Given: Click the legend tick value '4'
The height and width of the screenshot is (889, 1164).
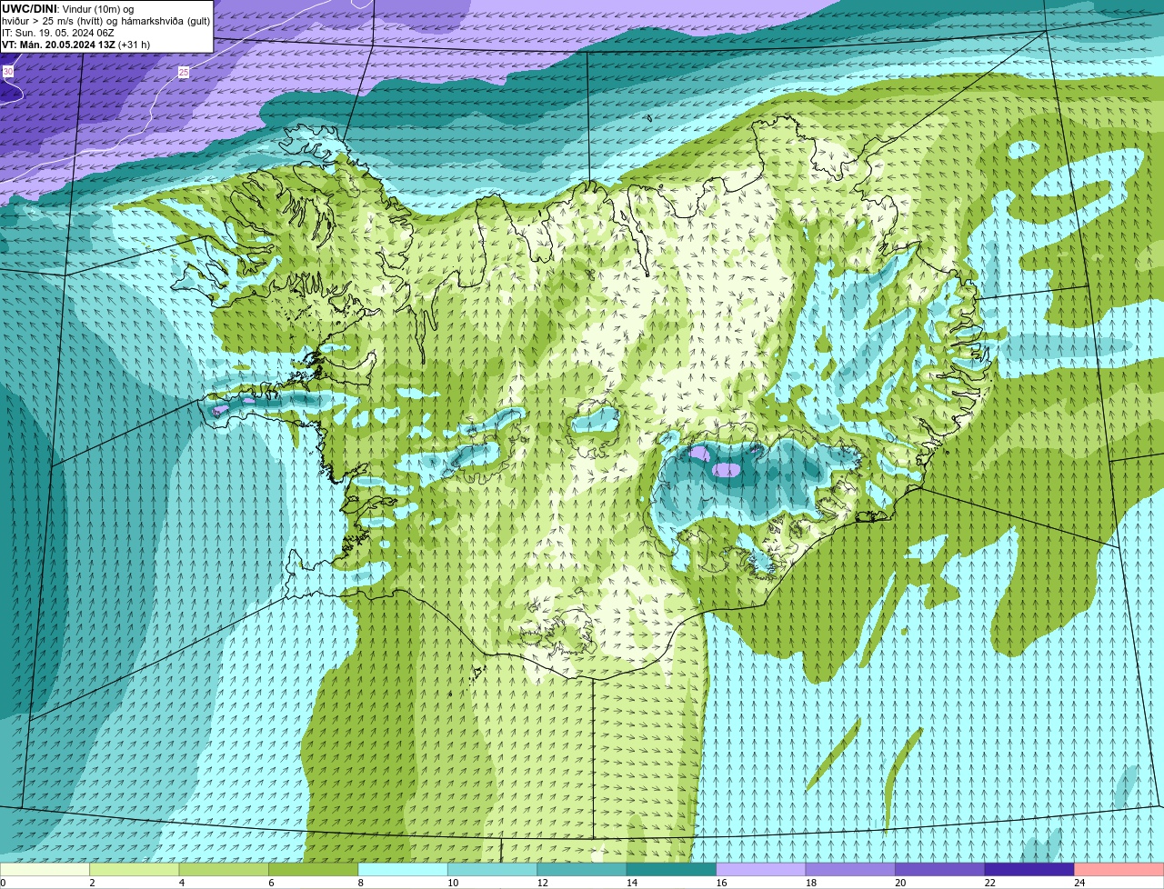Looking at the screenshot, I should point(181,883).
